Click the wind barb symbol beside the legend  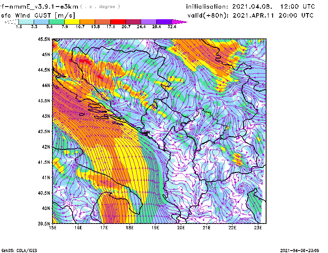pos(11,22)
